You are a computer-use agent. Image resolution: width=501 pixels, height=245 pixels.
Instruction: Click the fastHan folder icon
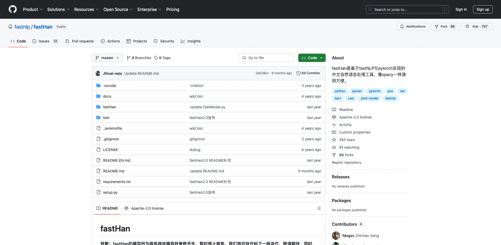coord(98,107)
